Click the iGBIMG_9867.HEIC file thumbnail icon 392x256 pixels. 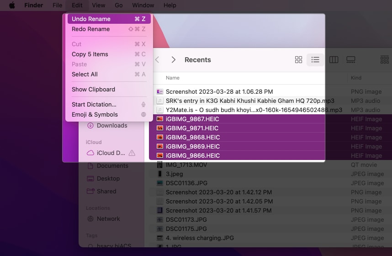point(160,119)
